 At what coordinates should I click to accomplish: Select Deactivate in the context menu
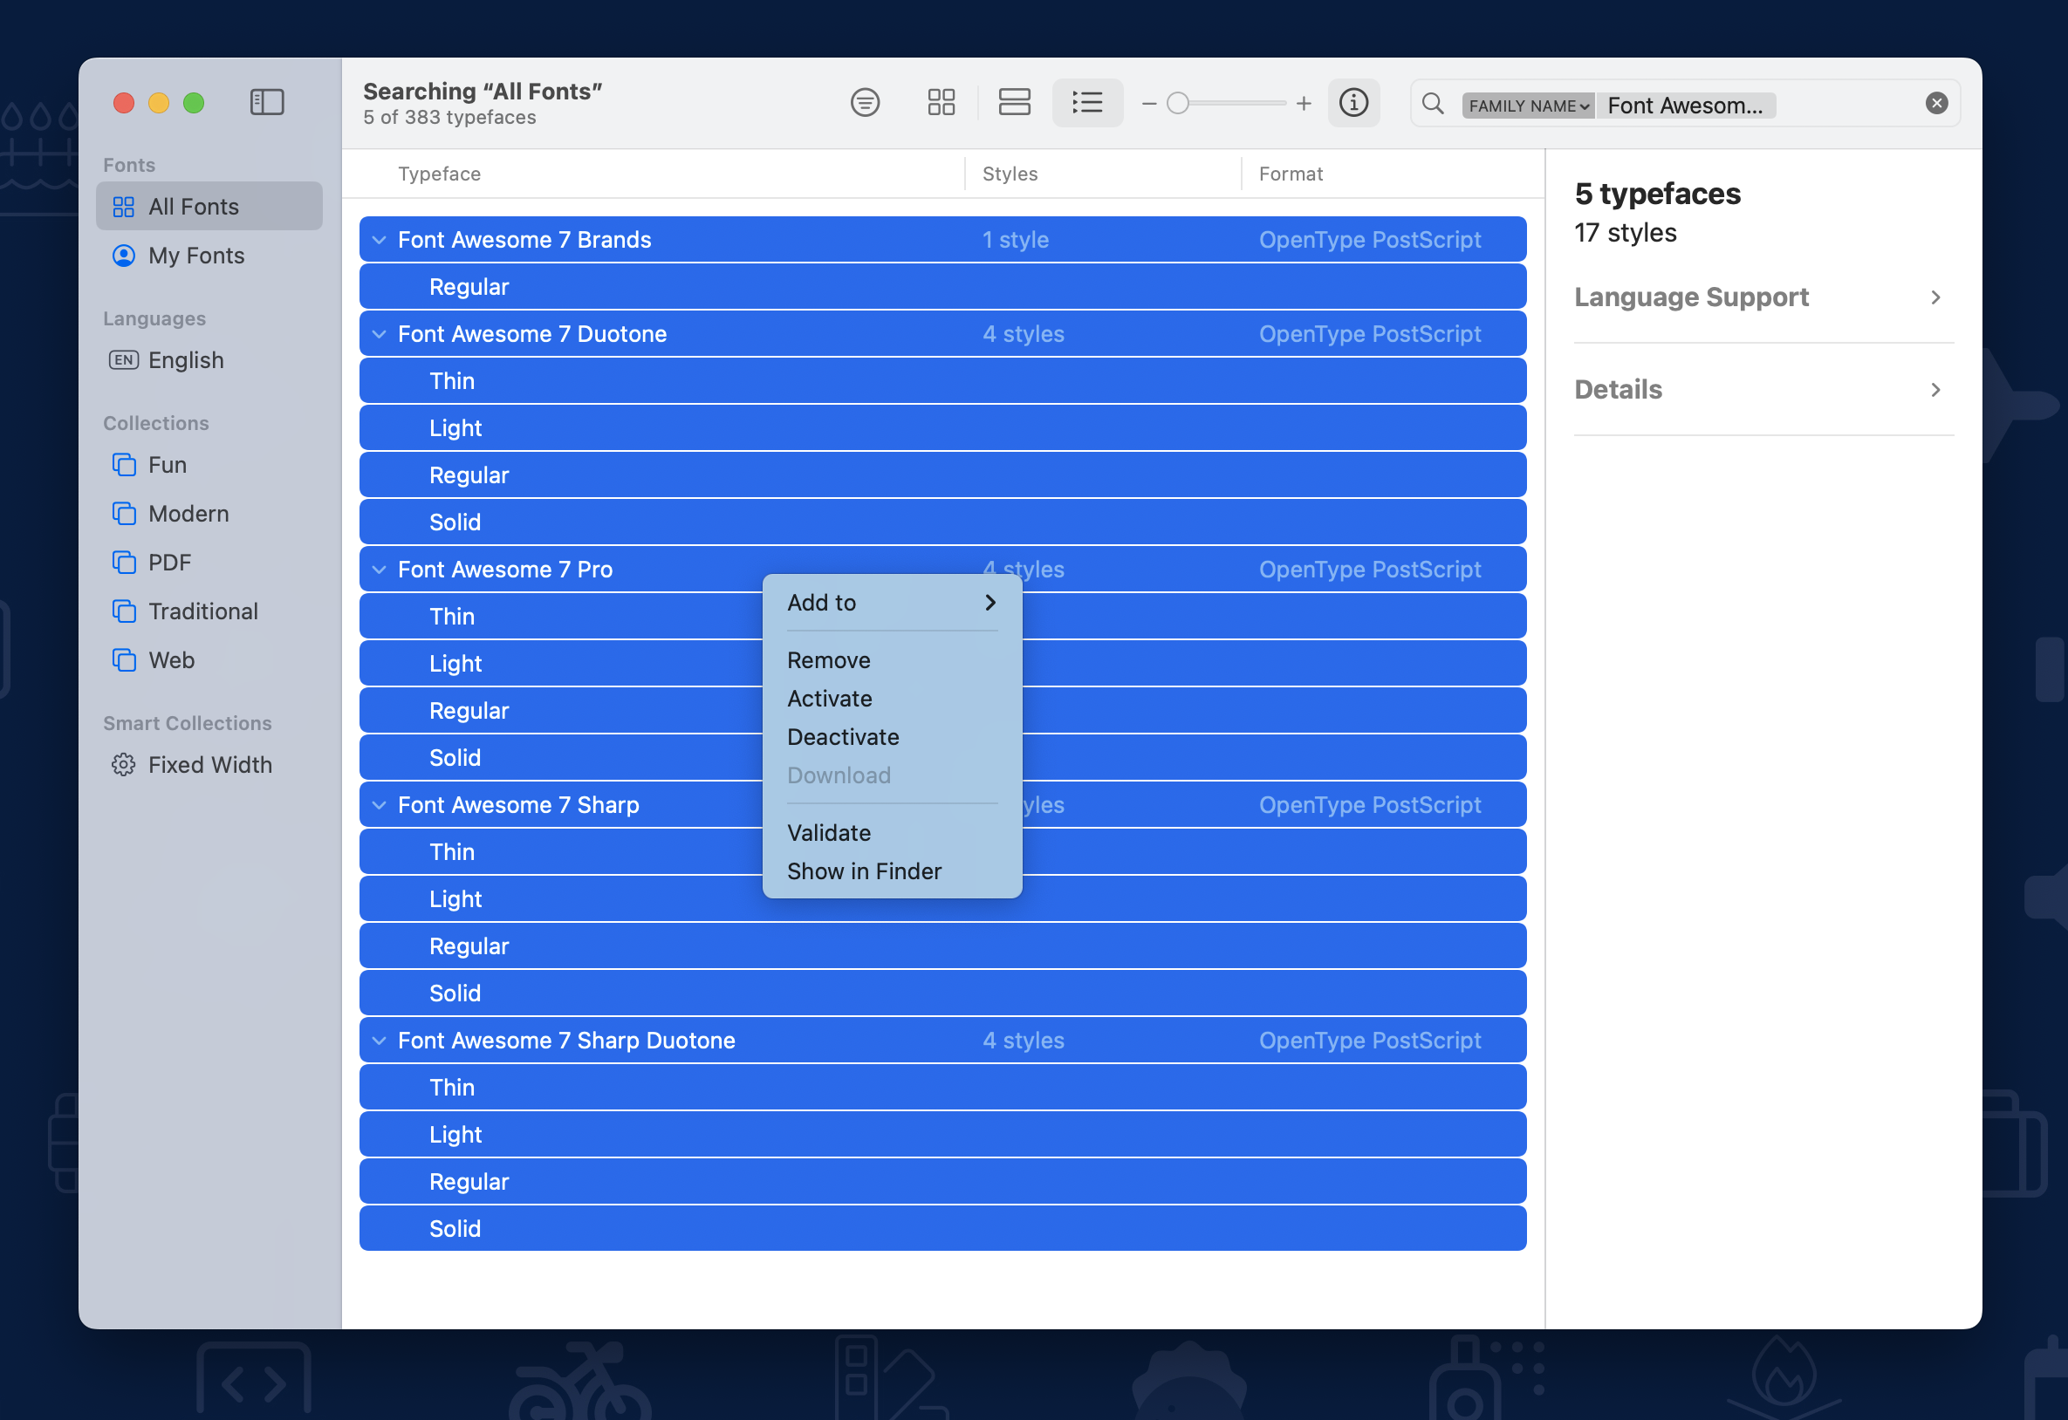842,737
